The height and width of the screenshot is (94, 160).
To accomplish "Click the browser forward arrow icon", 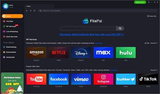I will (30, 11).
